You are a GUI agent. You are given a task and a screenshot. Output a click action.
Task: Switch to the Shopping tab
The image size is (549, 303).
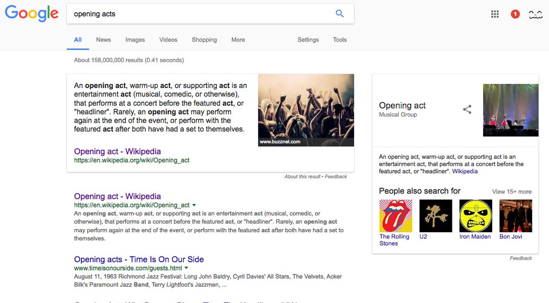click(x=205, y=40)
